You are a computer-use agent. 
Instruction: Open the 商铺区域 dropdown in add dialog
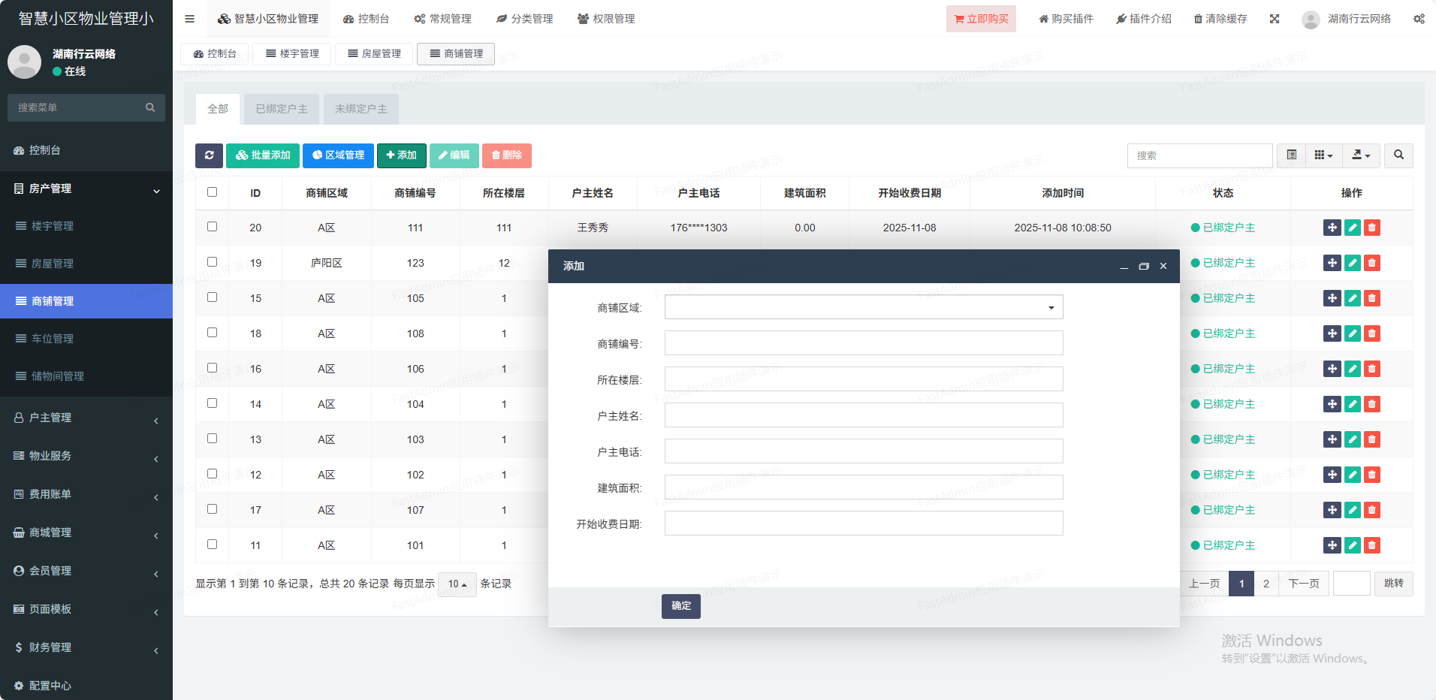863,307
